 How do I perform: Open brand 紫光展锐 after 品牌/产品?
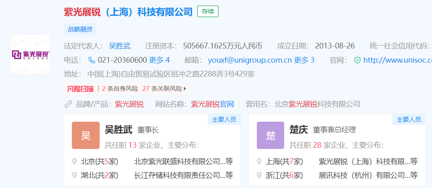pyautogui.click(x=129, y=104)
